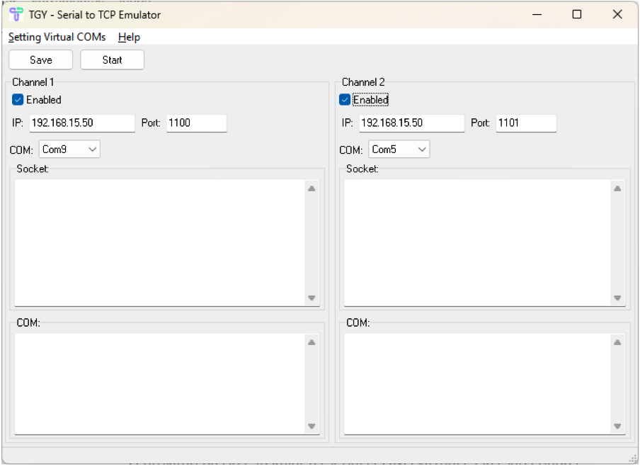Open the Help menu

(x=129, y=37)
